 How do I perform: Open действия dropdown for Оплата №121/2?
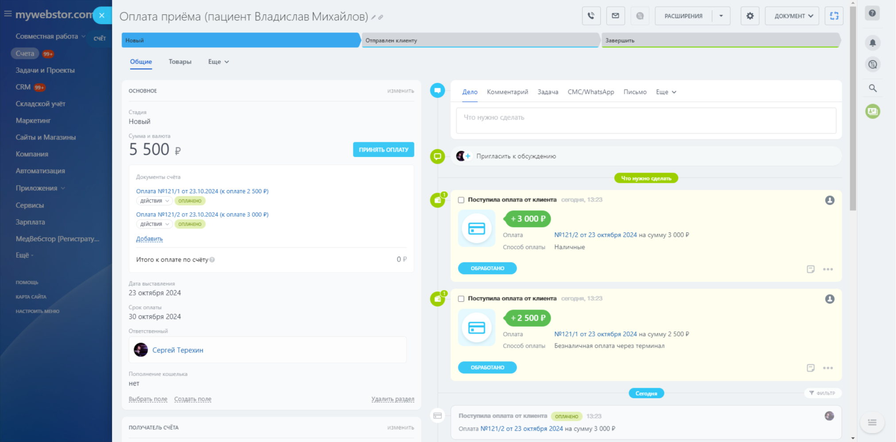[x=154, y=224]
